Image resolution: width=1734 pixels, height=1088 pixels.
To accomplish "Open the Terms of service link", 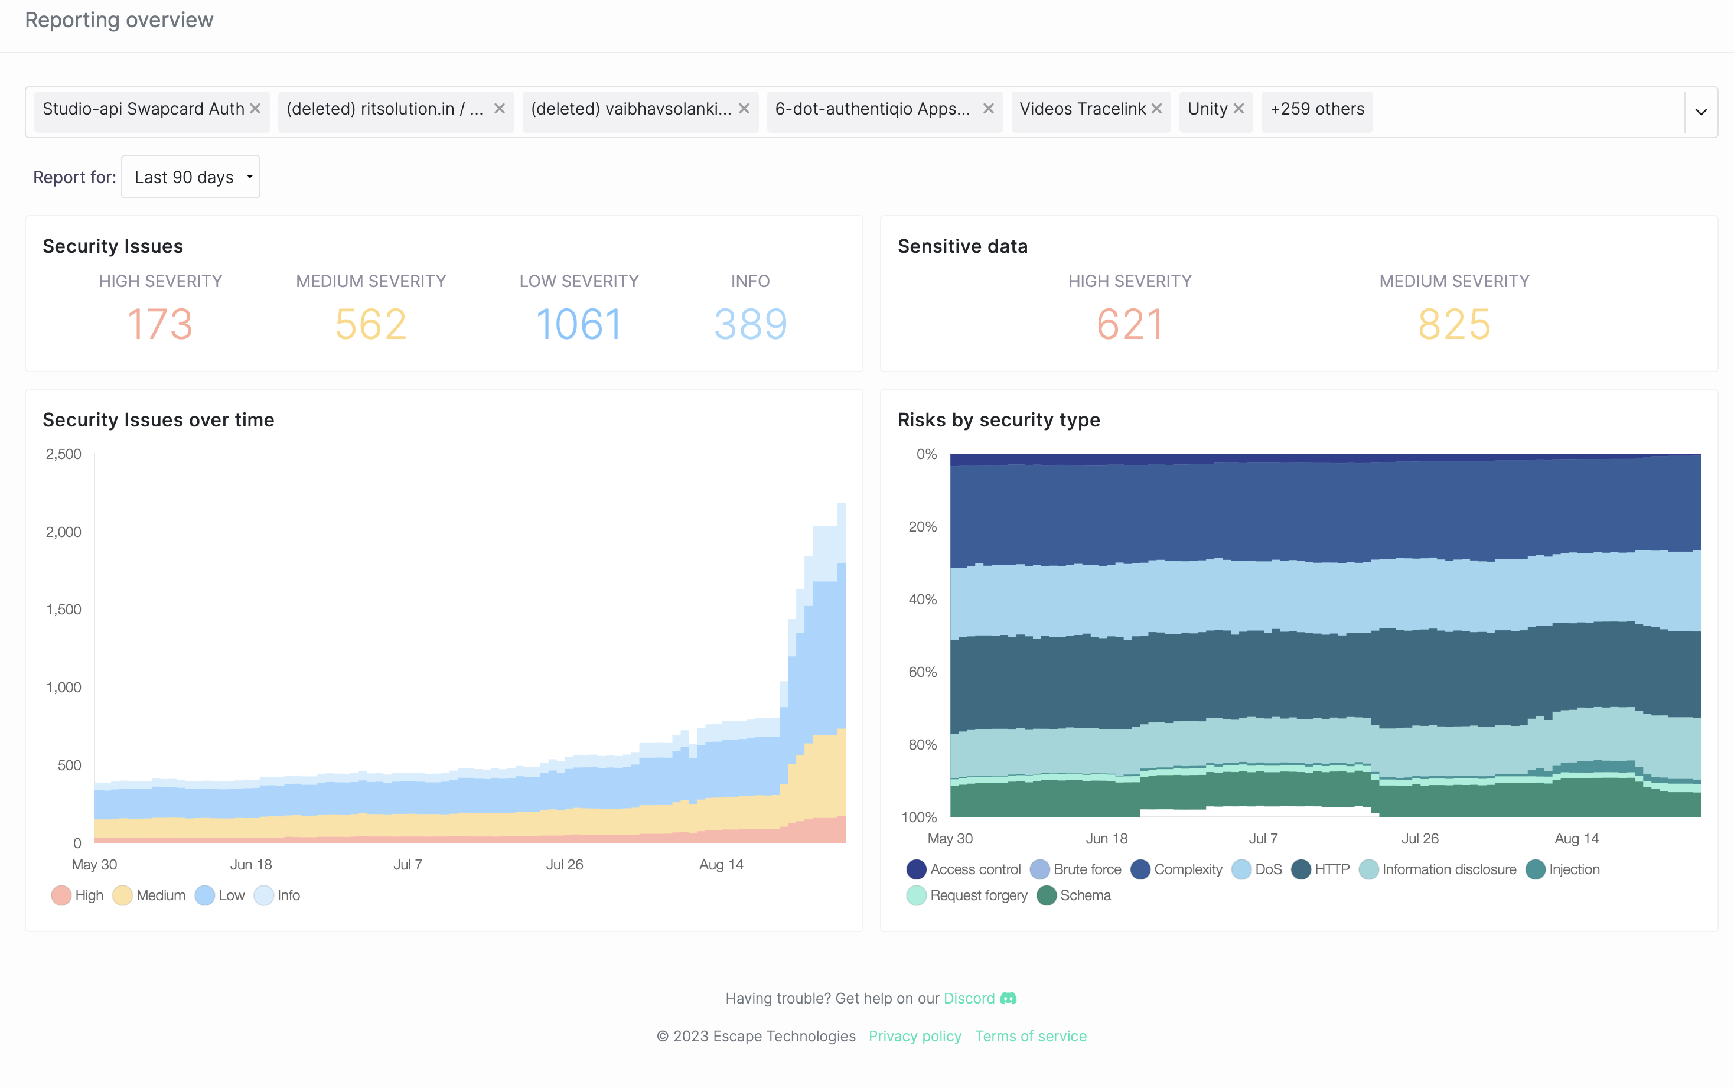I will [x=1031, y=1036].
